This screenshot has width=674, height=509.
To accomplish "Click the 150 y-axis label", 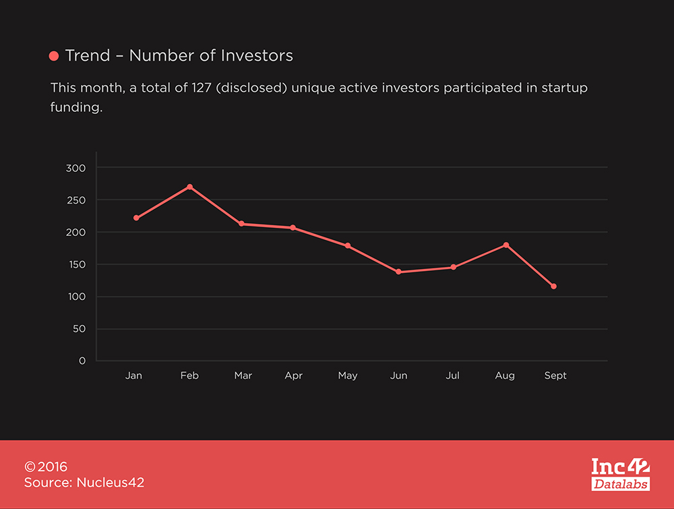I will 77,265.
